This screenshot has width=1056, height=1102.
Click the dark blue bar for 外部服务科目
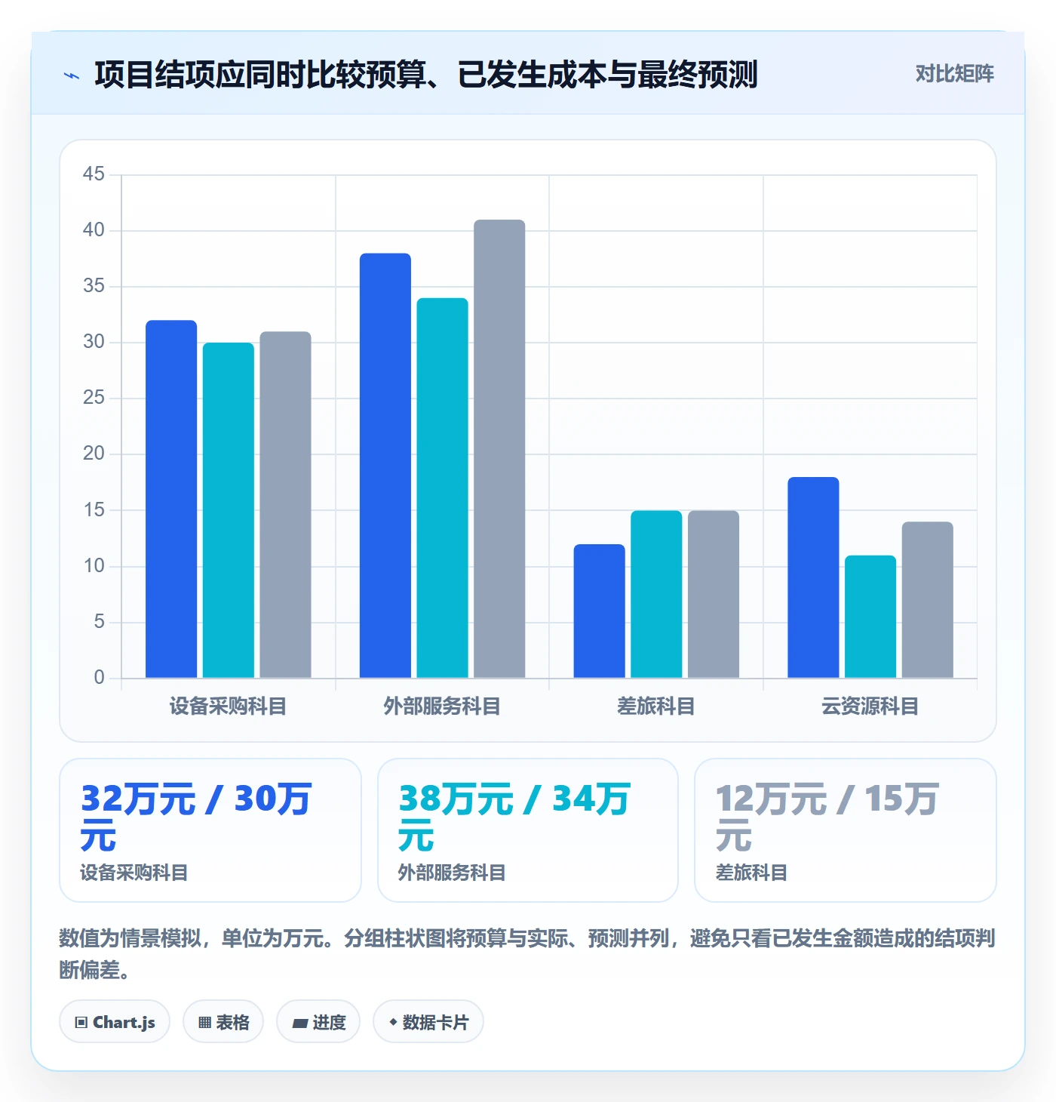385,466
